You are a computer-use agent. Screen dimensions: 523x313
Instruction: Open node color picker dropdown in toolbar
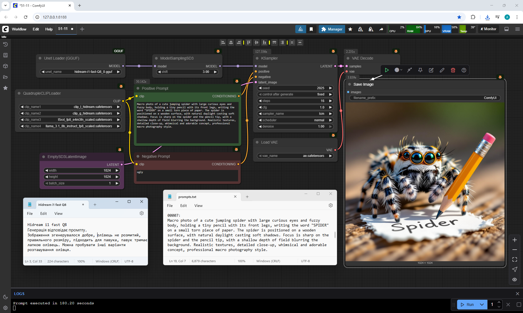pyautogui.click(x=398, y=70)
